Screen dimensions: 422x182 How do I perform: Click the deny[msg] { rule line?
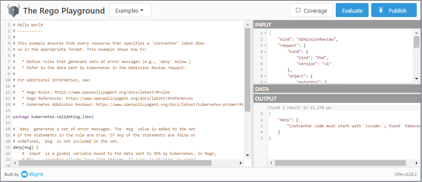[25, 147]
